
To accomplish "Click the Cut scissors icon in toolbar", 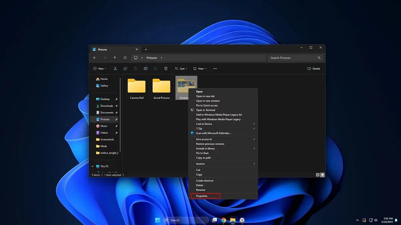I will point(115,69).
